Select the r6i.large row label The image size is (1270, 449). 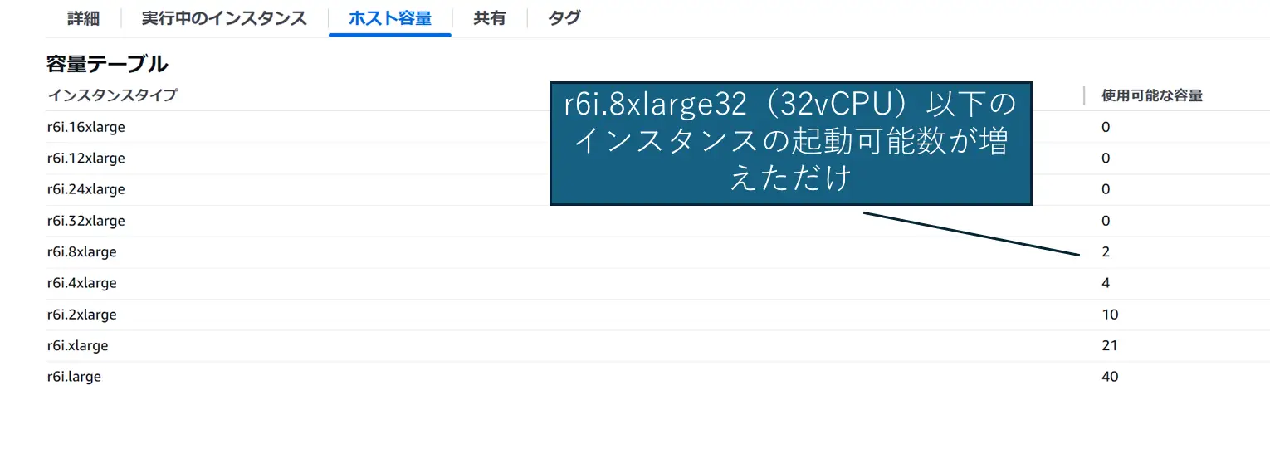[x=75, y=377]
